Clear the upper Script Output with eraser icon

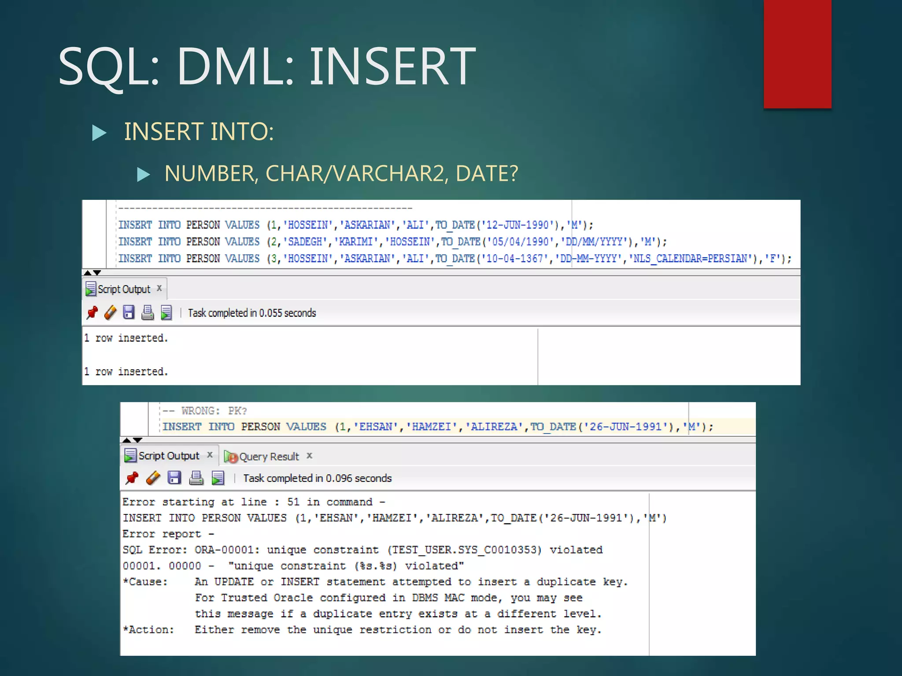click(x=110, y=312)
